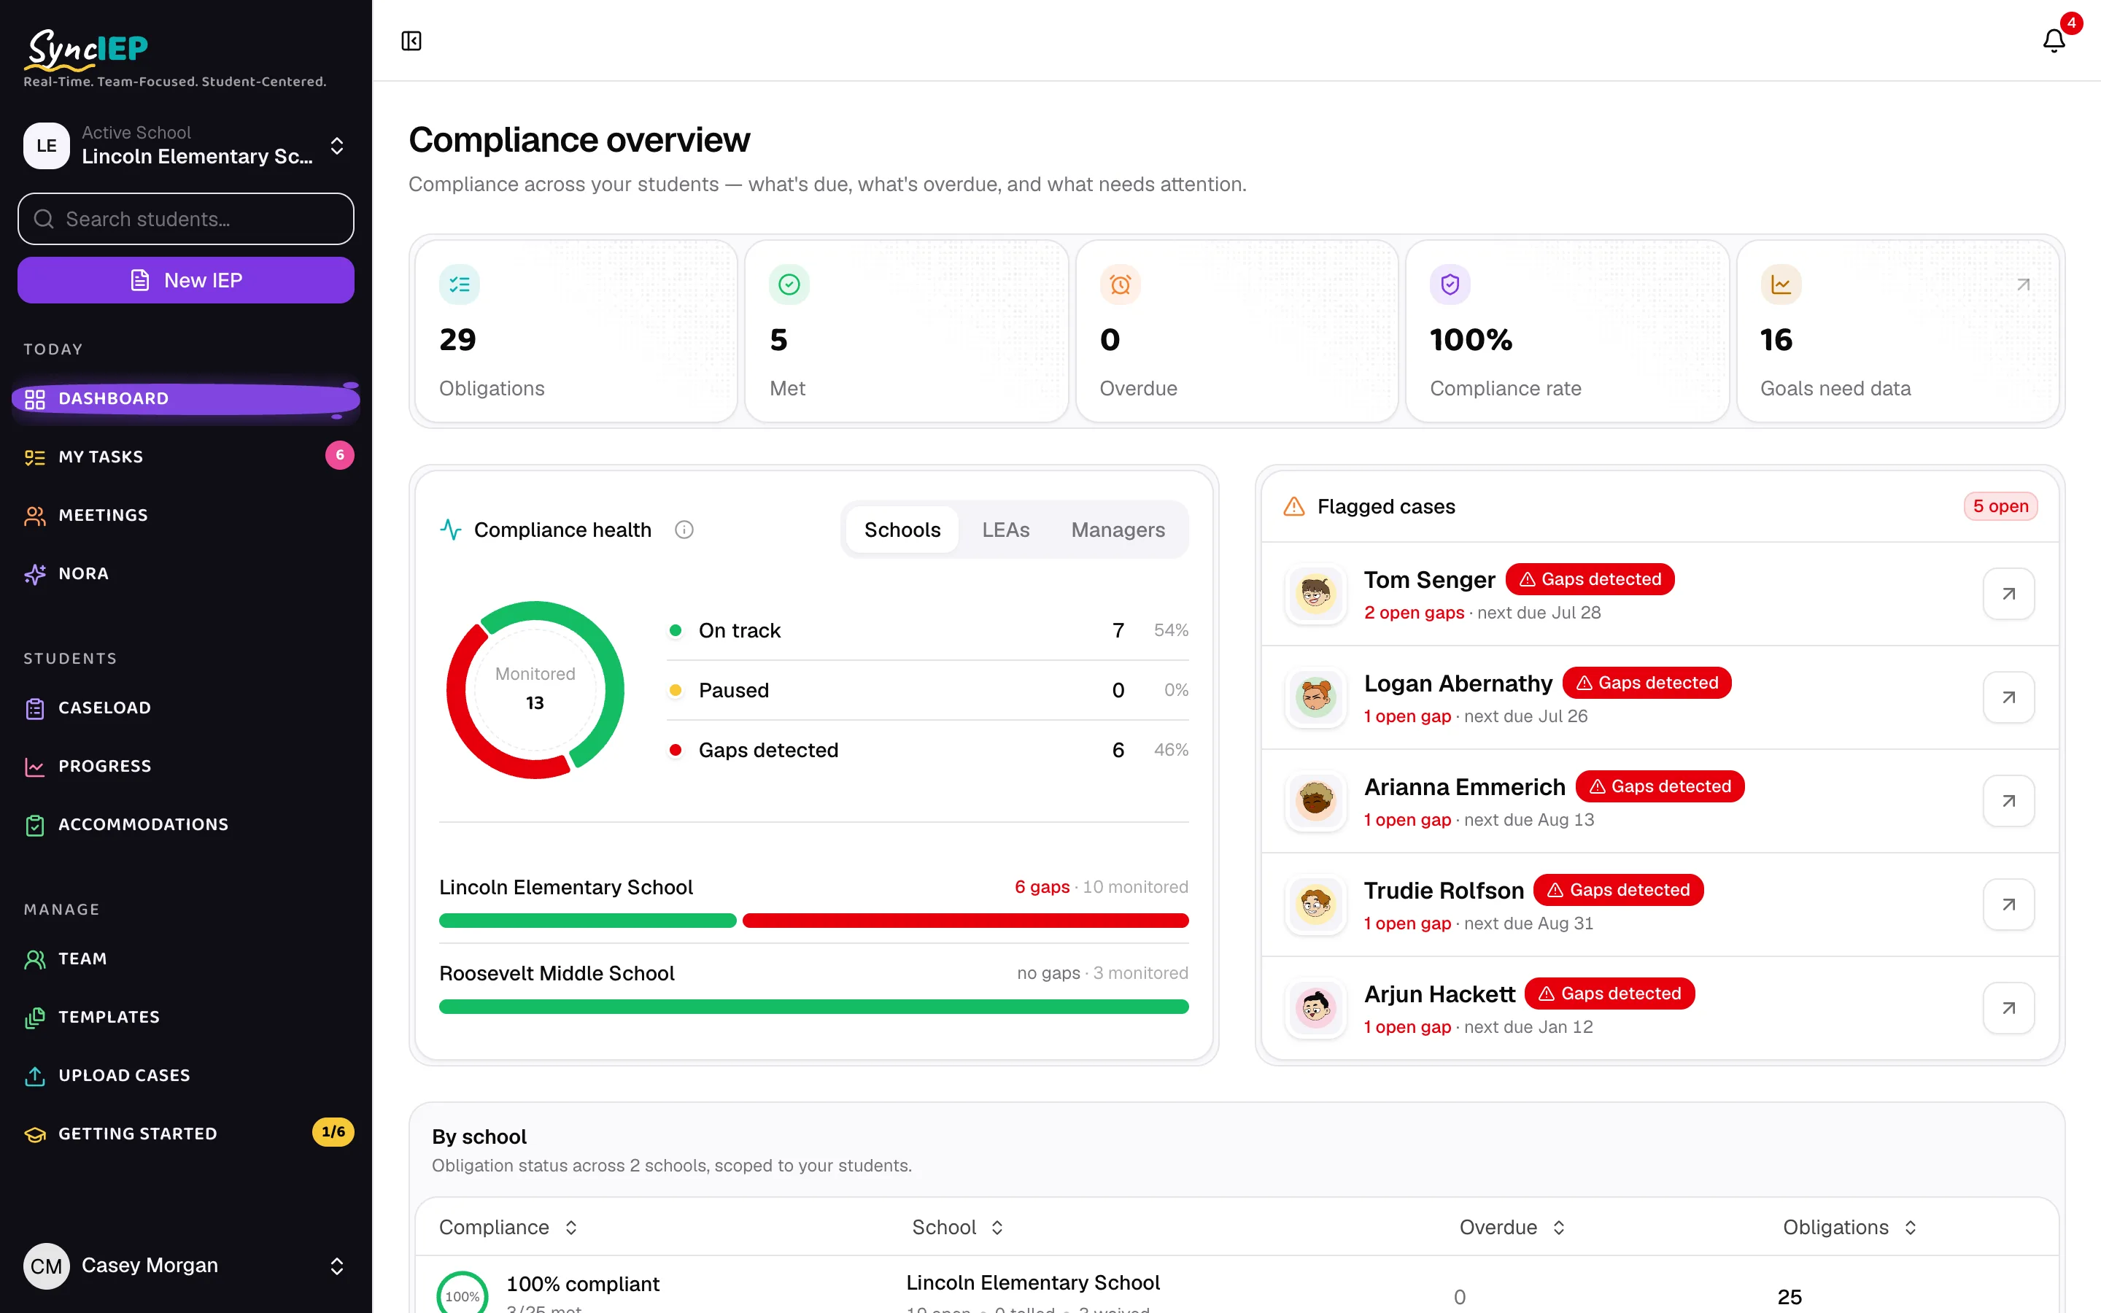This screenshot has width=2101, height=1313.
Task: Click the Met checkmark icon
Action: tap(789, 284)
